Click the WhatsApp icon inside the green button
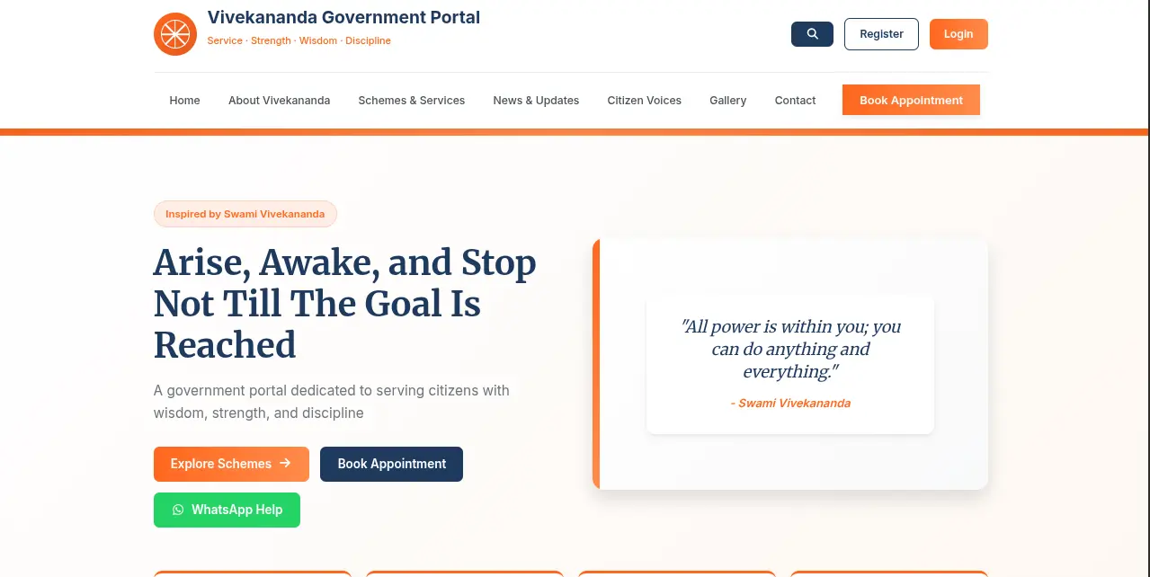This screenshot has height=577, width=1150. click(x=178, y=510)
